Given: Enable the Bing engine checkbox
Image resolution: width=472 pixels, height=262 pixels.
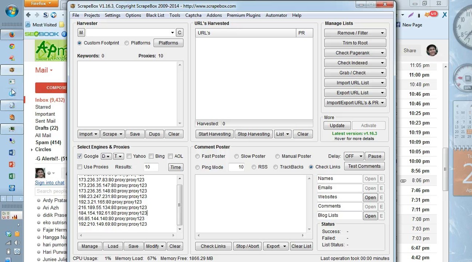Looking at the screenshot, I should (151, 156).
